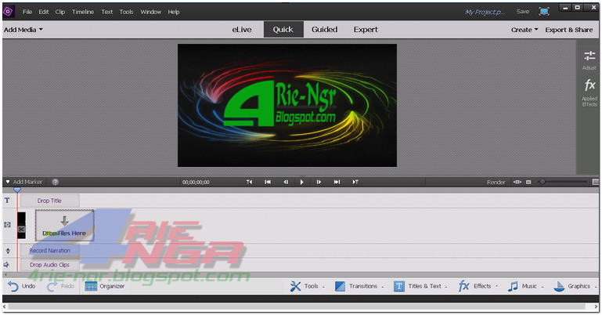Expand the Music dropdown arrow
The height and width of the screenshot is (315, 602).
[543, 287]
